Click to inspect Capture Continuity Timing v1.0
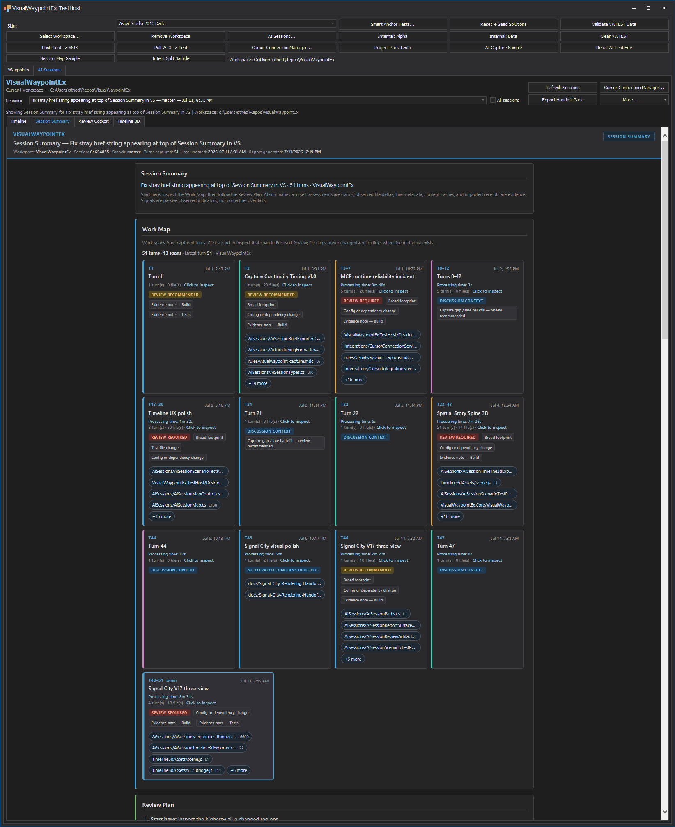The image size is (675, 827). (x=297, y=285)
